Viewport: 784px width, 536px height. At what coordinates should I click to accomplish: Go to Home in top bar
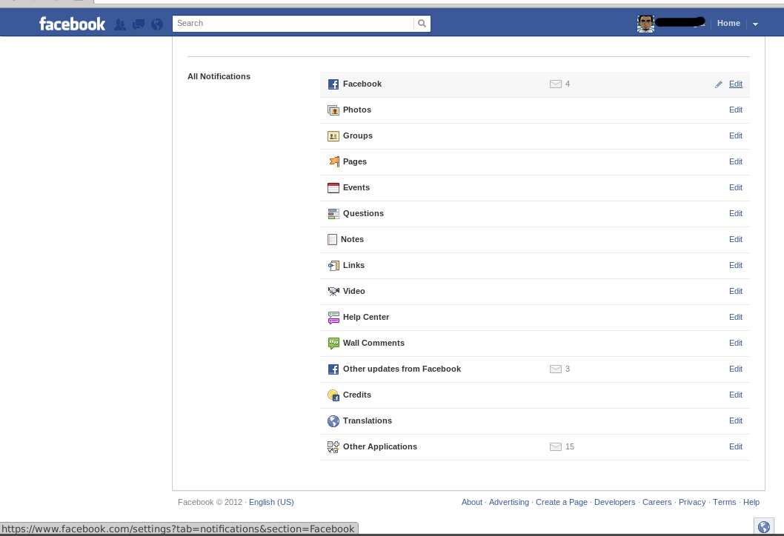(x=728, y=23)
